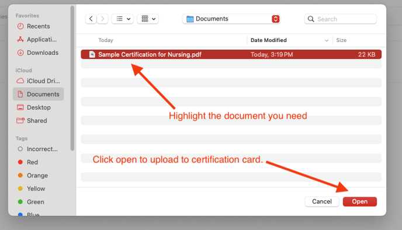
Task: Select the Incorrect... tag in sidebar
Action: 39,149
